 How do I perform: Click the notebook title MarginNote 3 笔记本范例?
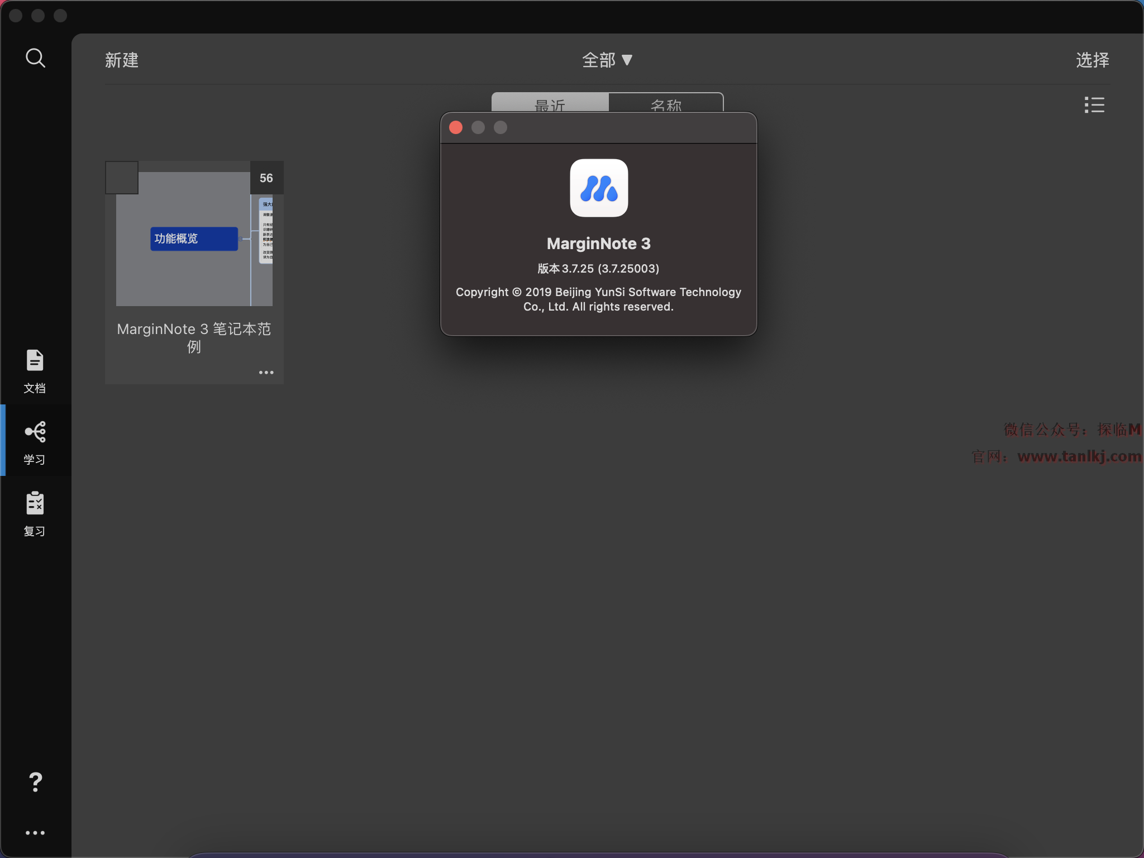click(194, 337)
